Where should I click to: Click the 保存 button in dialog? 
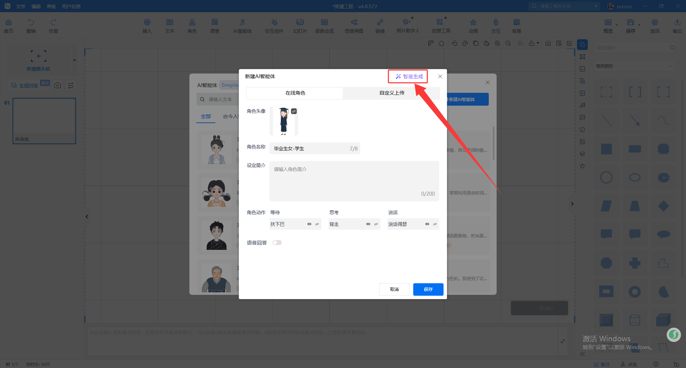coord(428,289)
